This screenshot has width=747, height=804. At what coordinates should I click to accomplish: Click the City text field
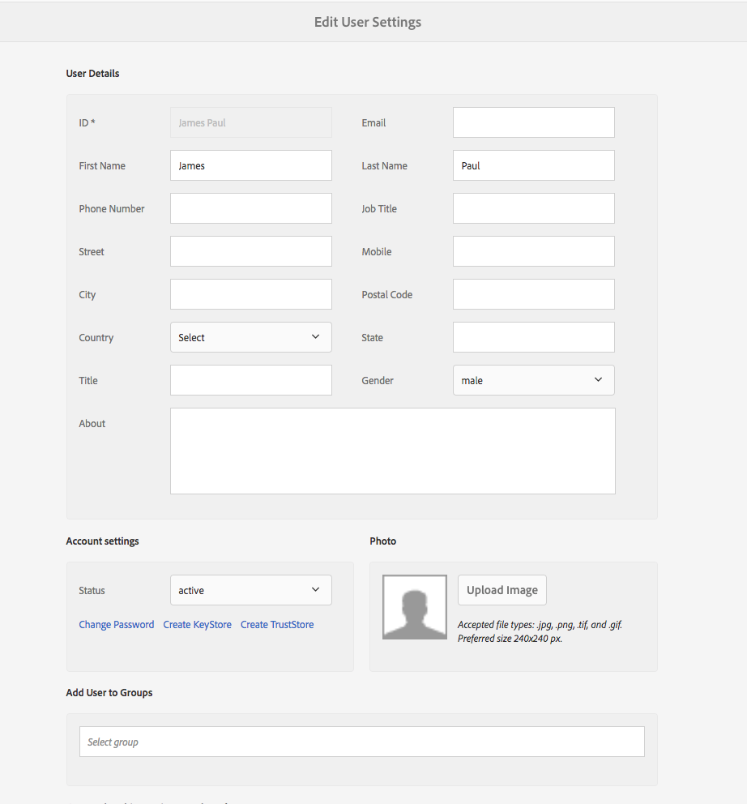coord(250,294)
